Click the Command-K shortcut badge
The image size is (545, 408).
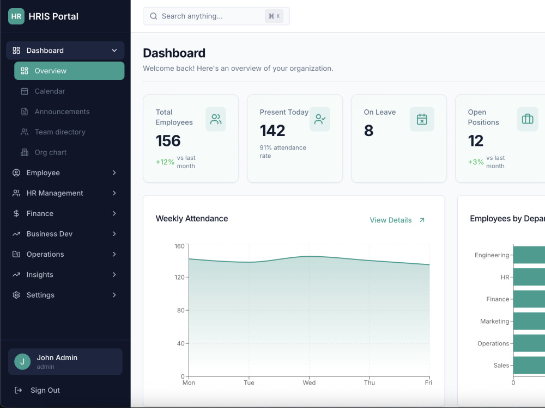click(274, 16)
